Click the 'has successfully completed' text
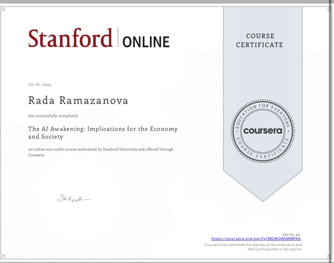Screen dimensions: 334x263 pos(53,116)
